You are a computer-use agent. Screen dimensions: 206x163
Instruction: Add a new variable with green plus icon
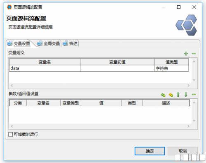tap(186, 54)
